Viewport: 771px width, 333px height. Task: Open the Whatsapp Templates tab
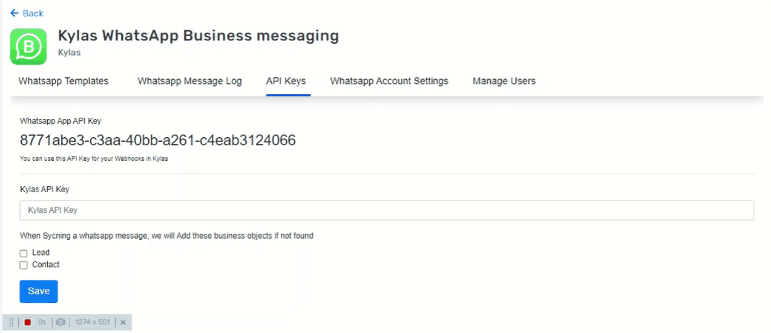click(x=64, y=81)
